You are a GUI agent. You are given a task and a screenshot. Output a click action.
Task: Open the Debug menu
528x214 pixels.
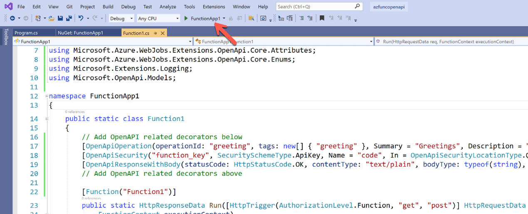coord(128,7)
